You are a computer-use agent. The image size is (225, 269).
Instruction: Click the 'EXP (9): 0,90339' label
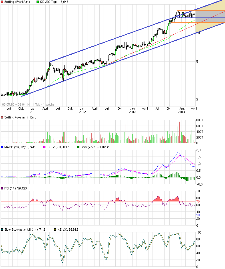point(58,147)
